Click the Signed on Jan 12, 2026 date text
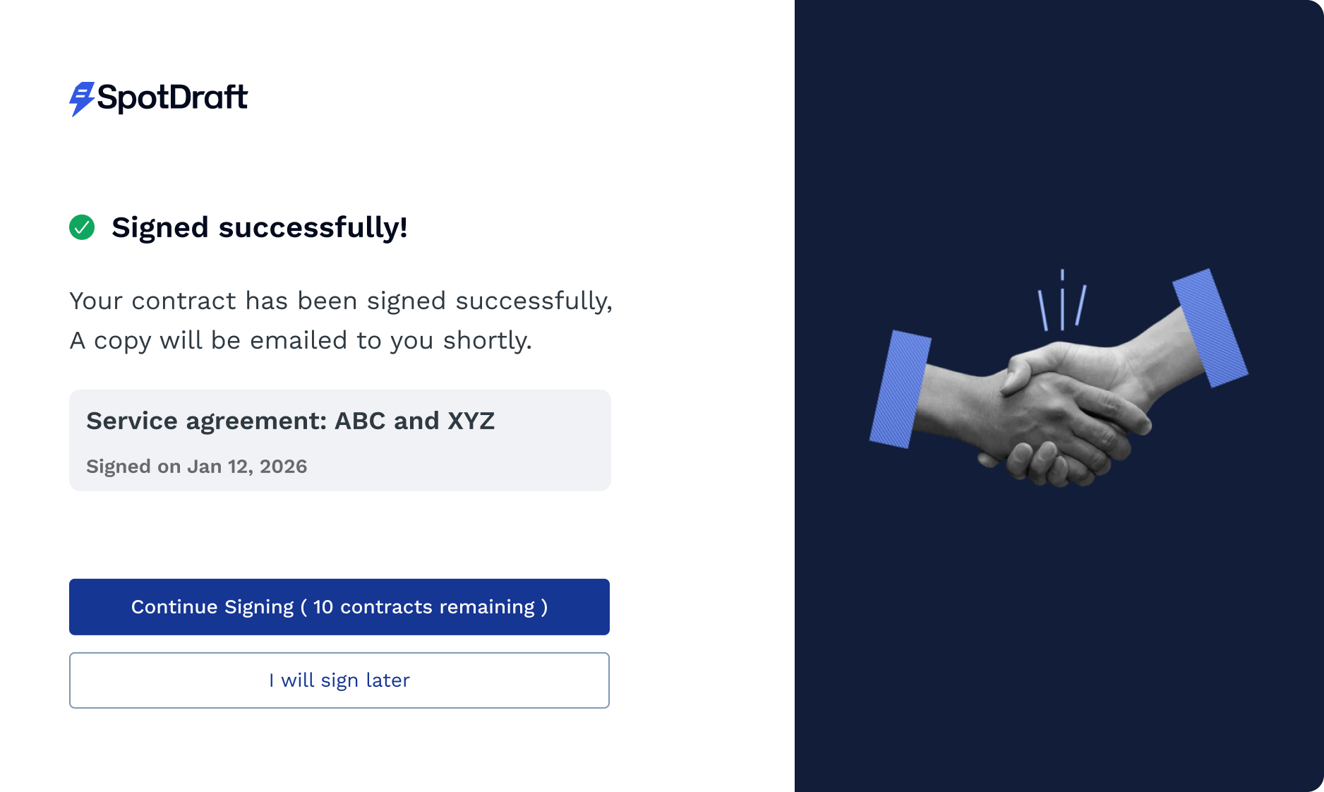1324x792 pixels. (197, 467)
